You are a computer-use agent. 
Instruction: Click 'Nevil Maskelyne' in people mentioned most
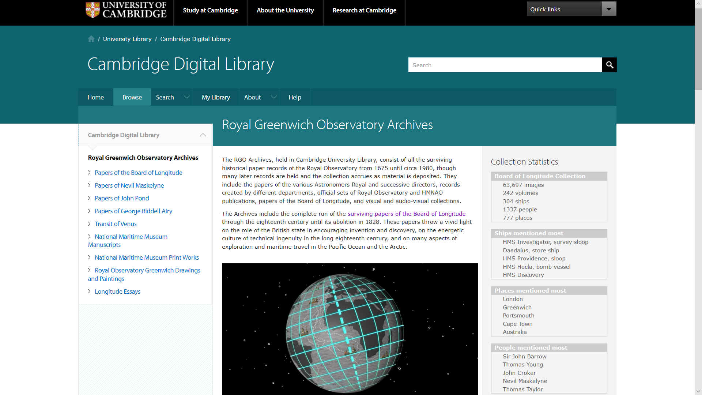point(525,381)
